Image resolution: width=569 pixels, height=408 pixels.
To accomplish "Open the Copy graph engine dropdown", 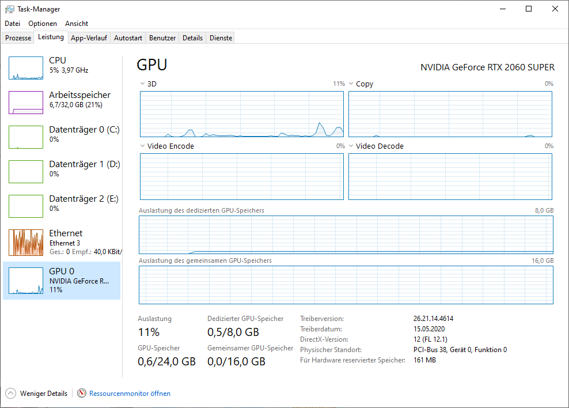I will tap(351, 84).
